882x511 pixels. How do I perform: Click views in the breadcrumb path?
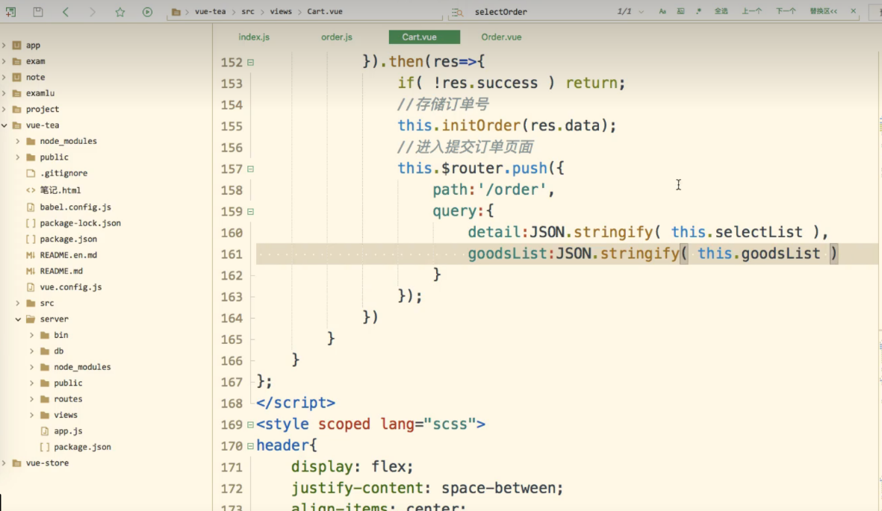pos(281,11)
